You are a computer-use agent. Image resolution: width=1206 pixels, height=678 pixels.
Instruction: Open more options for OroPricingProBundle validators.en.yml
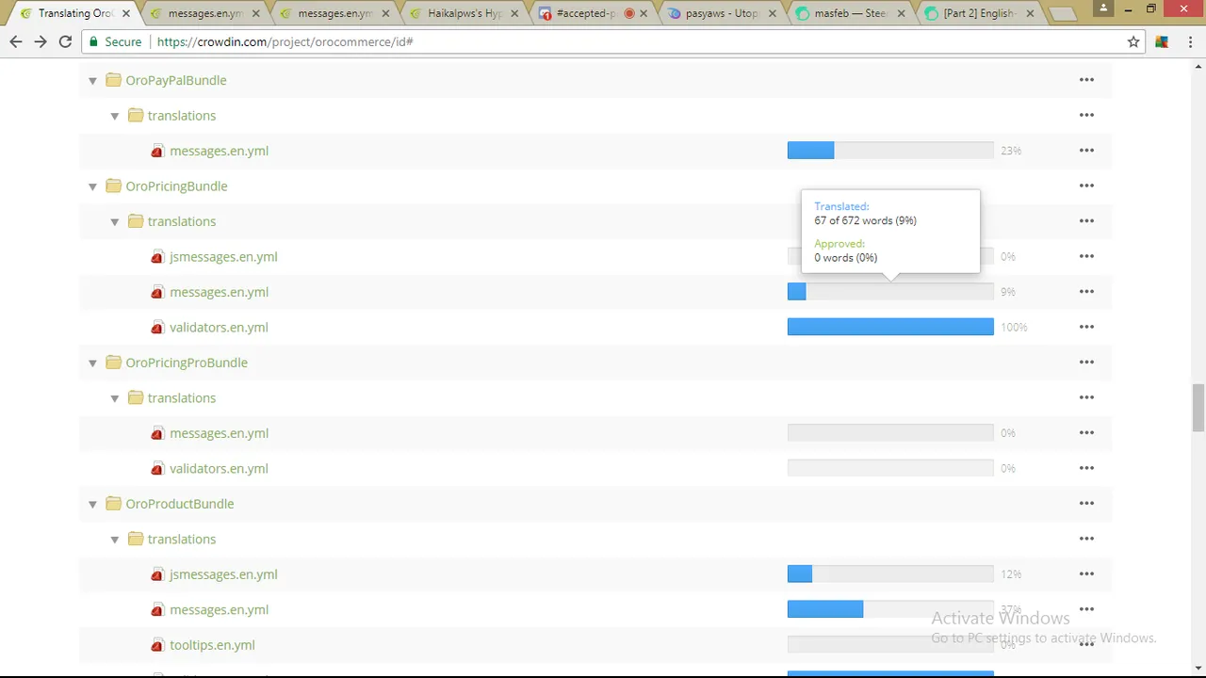(1086, 468)
